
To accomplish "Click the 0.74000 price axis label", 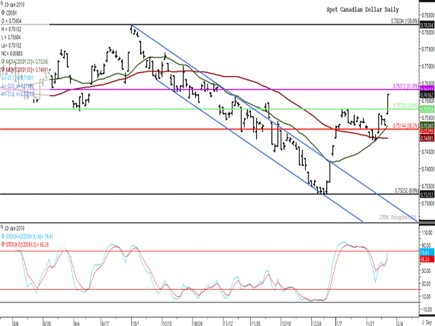I will tap(428, 169).
